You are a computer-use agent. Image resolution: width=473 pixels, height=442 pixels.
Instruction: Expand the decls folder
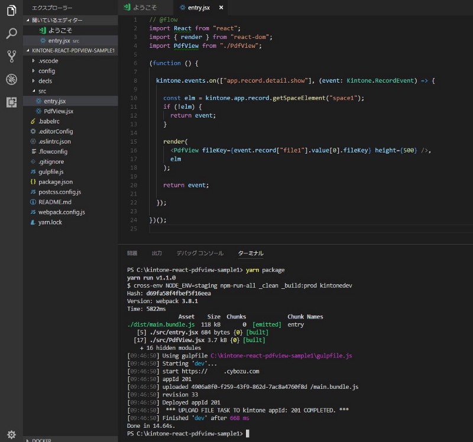pos(46,81)
